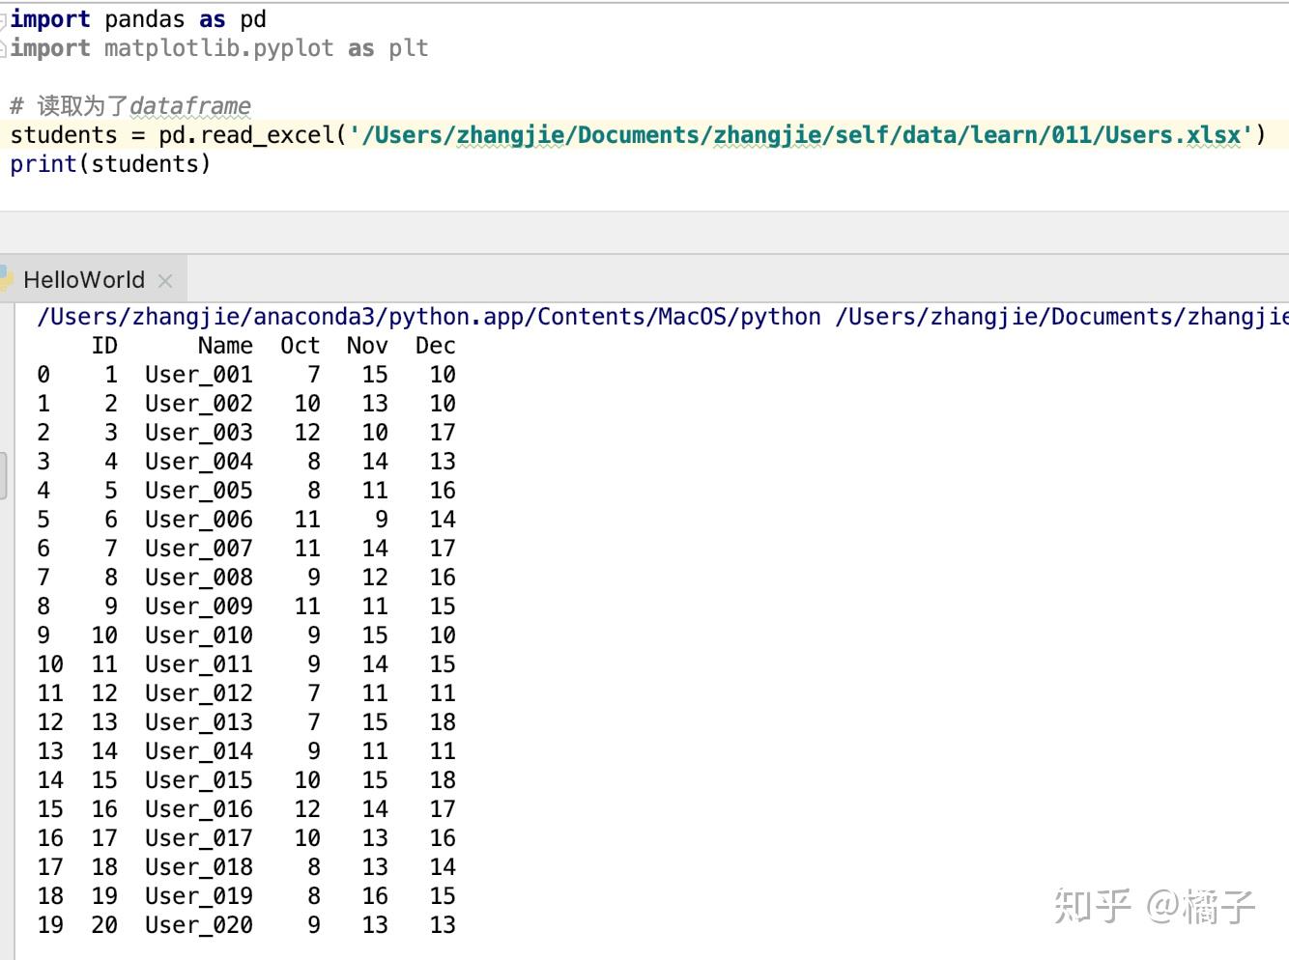Select 'User_010' in console output

[199, 635]
